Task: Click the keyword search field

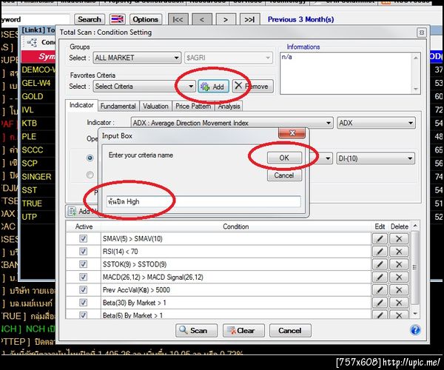Action: tap(35, 19)
